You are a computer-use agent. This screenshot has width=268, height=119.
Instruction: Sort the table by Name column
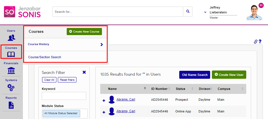point(144,89)
